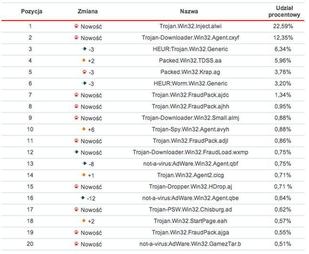Select the HEUR:Trojan.Win32.Generic name
The height and width of the screenshot is (254, 309).
[x=189, y=49]
